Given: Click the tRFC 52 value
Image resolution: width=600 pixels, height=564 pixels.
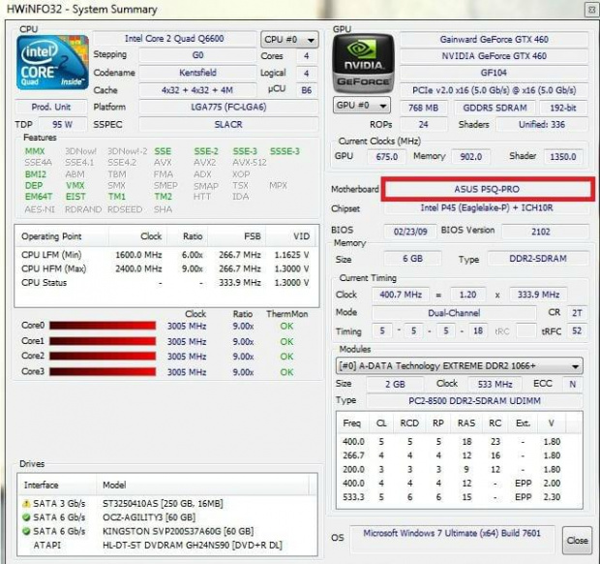Looking at the screenshot, I should pyautogui.click(x=577, y=330).
